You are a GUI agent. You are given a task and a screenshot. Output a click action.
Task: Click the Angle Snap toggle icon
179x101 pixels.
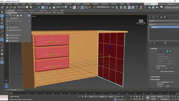click(83, 8)
